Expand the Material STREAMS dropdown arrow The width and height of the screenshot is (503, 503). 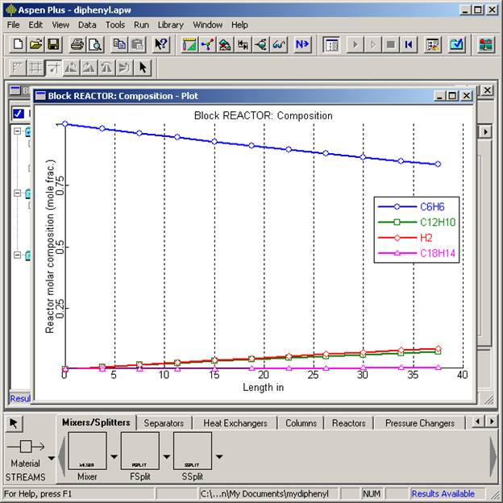point(52,458)
